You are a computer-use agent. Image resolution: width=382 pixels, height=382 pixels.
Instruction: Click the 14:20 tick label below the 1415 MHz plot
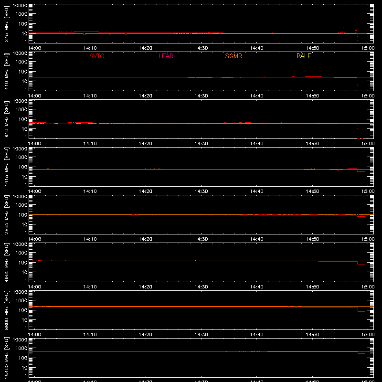pyautogui.click(x=146, y=191)
